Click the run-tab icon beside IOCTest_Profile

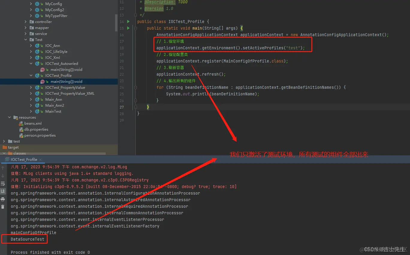coord(7,160)
